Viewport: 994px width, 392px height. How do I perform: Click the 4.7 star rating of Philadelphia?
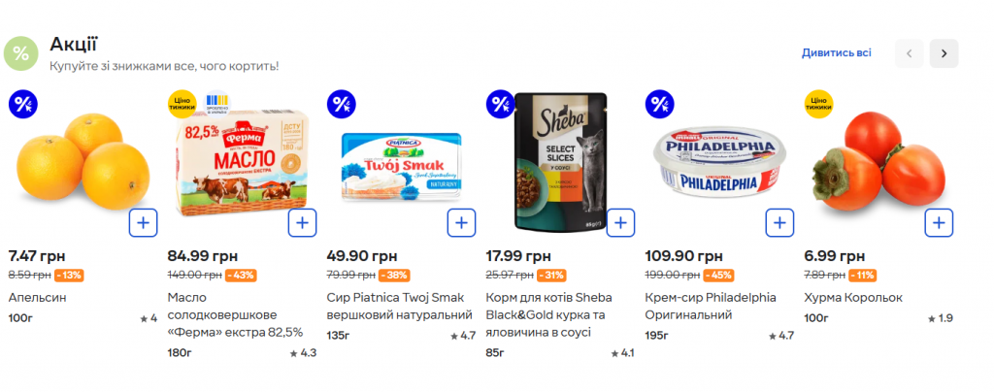click(781, 336)
